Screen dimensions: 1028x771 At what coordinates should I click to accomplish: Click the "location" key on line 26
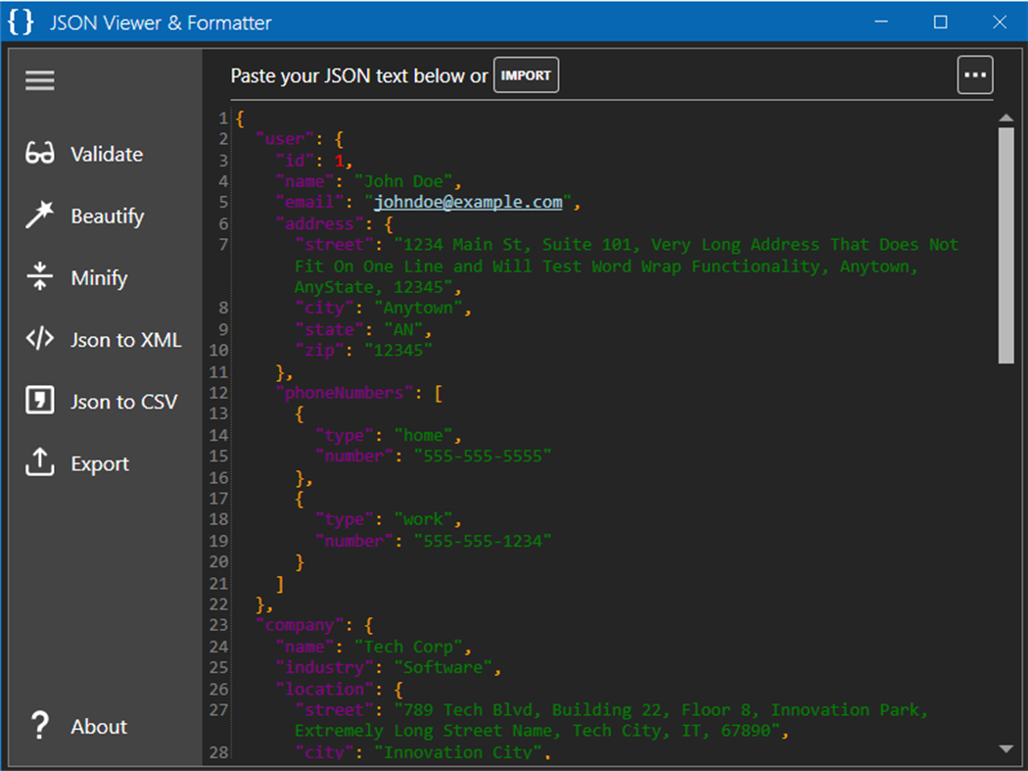pos(324,689)
